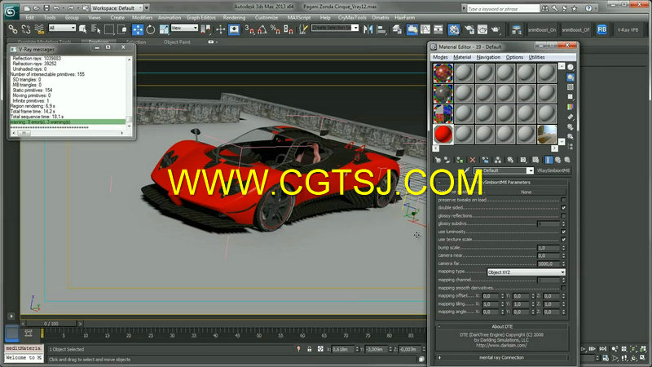Click the 3ds Max application logo button
This screenshot has height=367, width=652.
tap(11, 11)
